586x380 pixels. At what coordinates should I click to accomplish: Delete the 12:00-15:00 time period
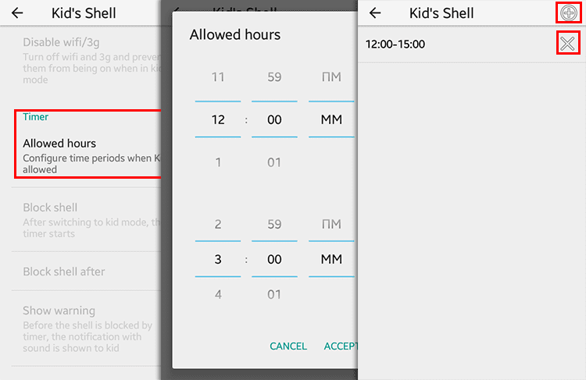(x=568, y=44)
